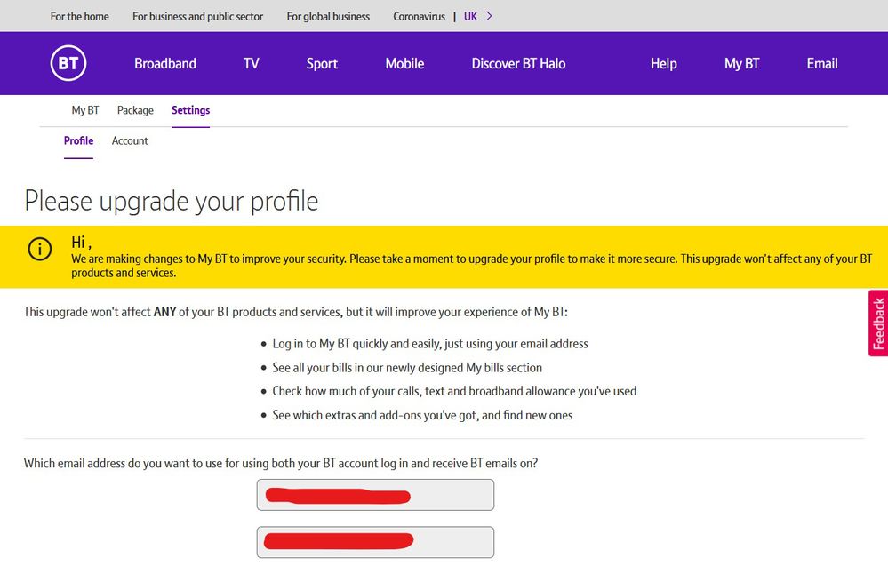Go to My BT in the purple header
The image size is (888, 574).
point(741,63)
